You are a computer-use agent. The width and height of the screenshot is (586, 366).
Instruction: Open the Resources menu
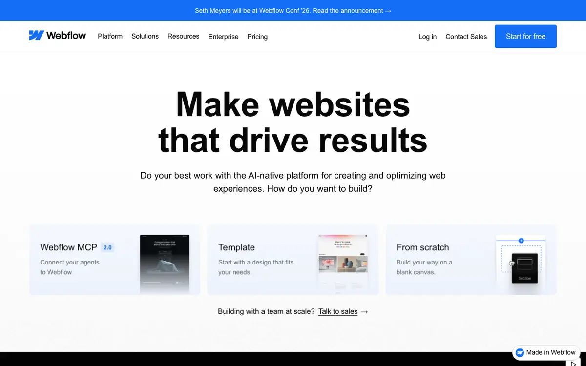pos(183,36)
